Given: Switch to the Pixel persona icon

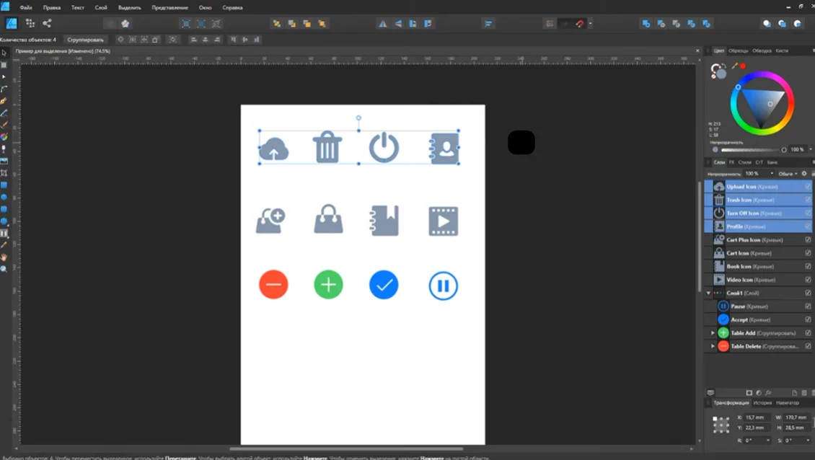Looking at the screenshot, I should click(x=30, y=23).
